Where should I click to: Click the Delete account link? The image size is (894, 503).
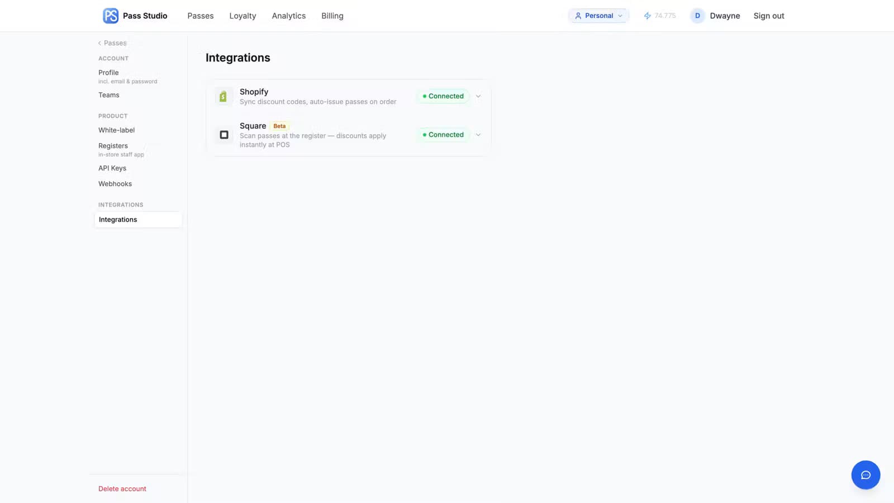tap(122, 488)
